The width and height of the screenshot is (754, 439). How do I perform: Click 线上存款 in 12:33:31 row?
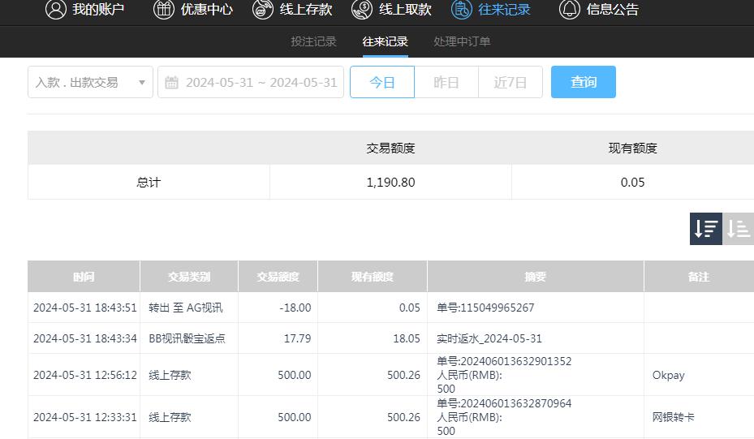tap(170, 417)
